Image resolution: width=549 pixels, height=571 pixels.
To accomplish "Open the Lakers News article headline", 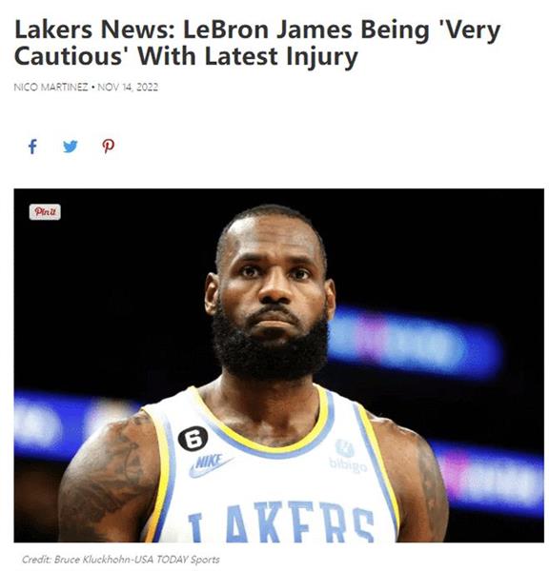I will tap(257, 43).
